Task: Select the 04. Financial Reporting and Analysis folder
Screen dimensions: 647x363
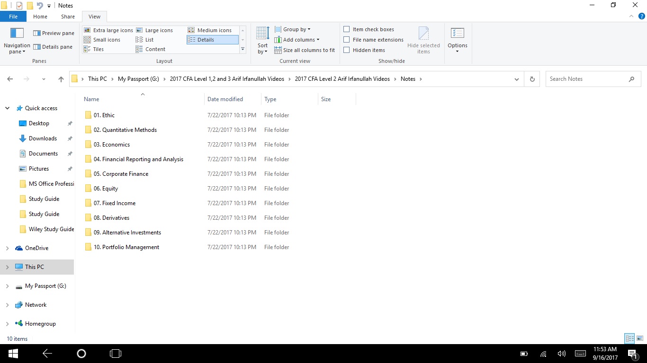Action: click(x=138, y=159)
